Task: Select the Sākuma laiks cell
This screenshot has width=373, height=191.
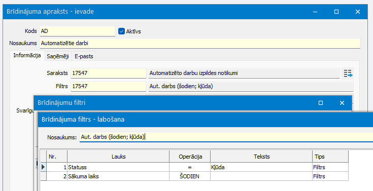Action: (118, 176)
